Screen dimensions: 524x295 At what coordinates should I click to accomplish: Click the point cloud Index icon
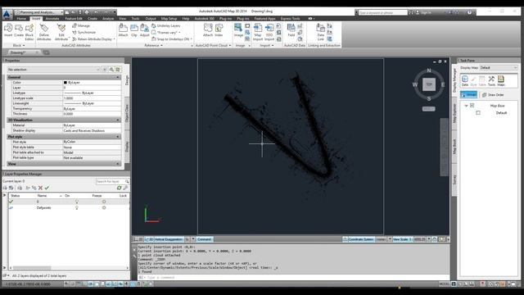(219, 30)
